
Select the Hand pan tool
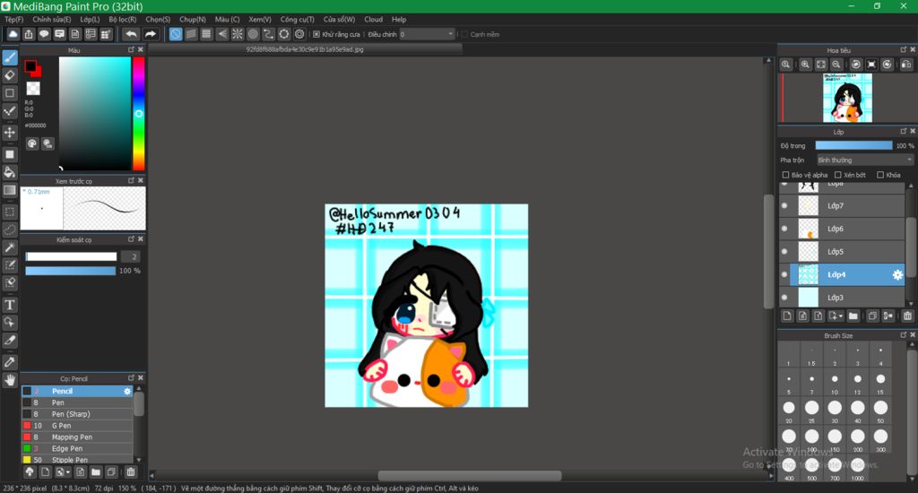(10, 380)
